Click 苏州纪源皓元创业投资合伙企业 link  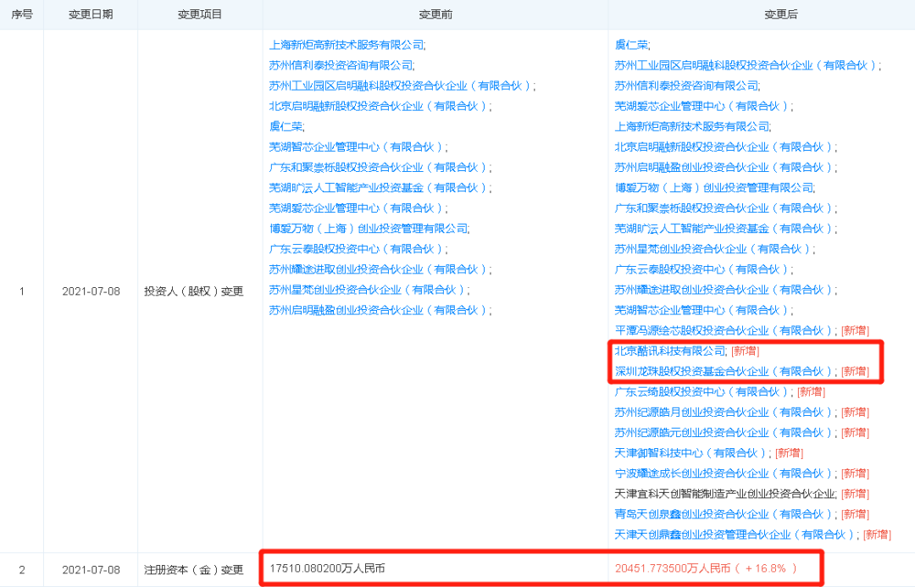724,432
